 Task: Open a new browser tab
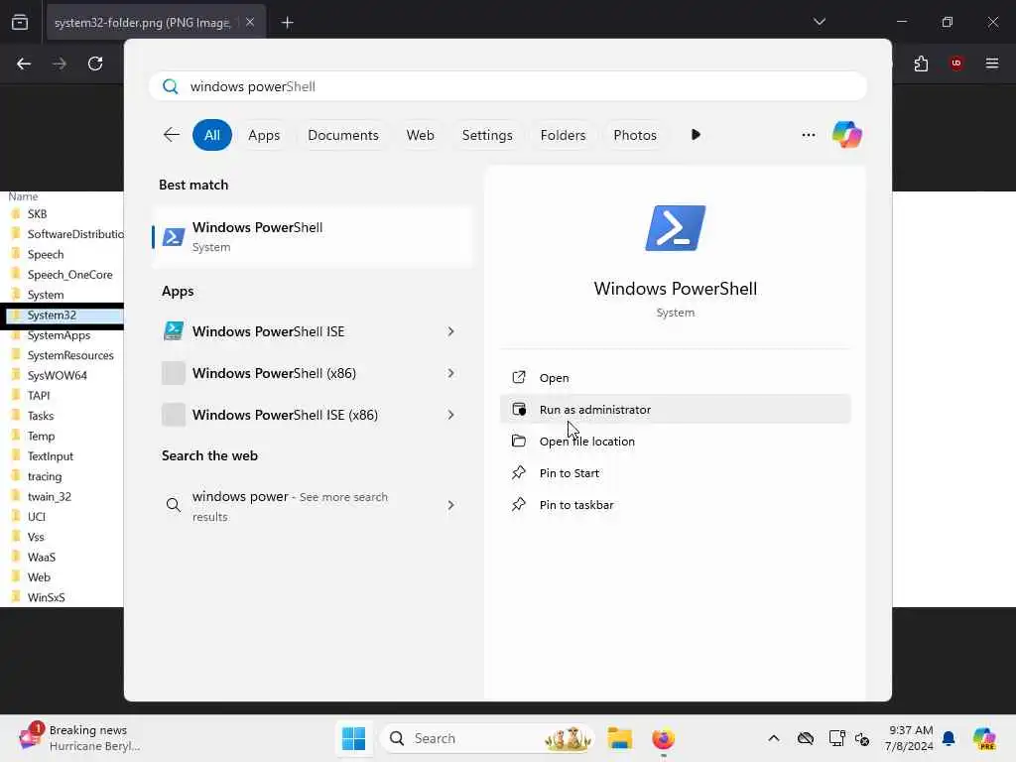pos(288,23)
